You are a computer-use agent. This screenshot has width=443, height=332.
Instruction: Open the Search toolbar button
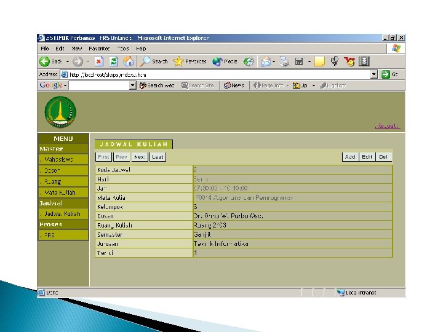[x=154, y=61]
